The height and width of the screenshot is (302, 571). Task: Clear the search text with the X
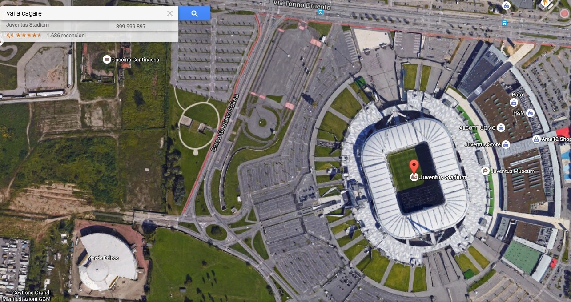(169, 13)
